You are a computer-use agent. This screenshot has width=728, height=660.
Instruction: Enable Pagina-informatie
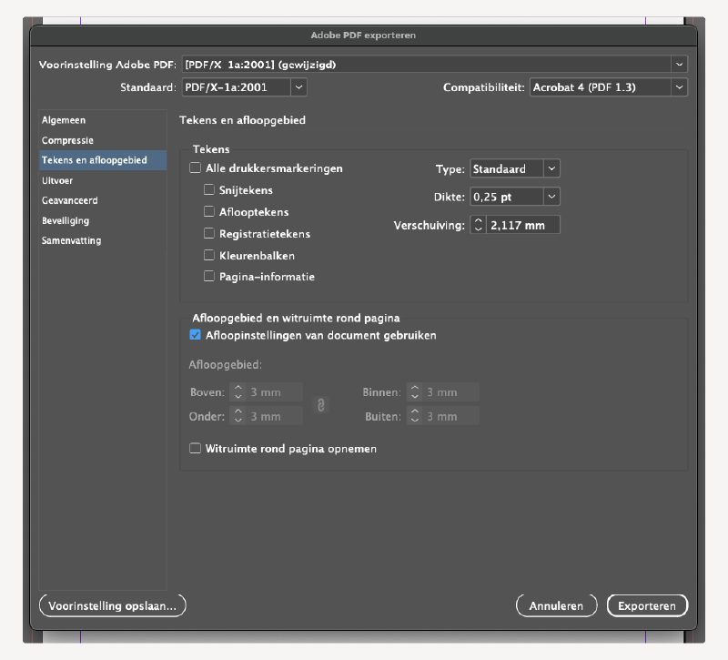tap(209, 277)
